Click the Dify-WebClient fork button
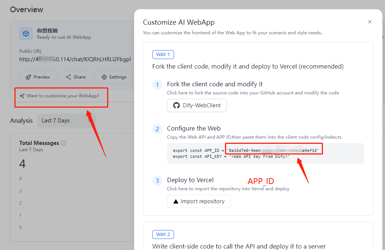The height and width of the screenshot is (250, 385). click(x=197, y=105)
